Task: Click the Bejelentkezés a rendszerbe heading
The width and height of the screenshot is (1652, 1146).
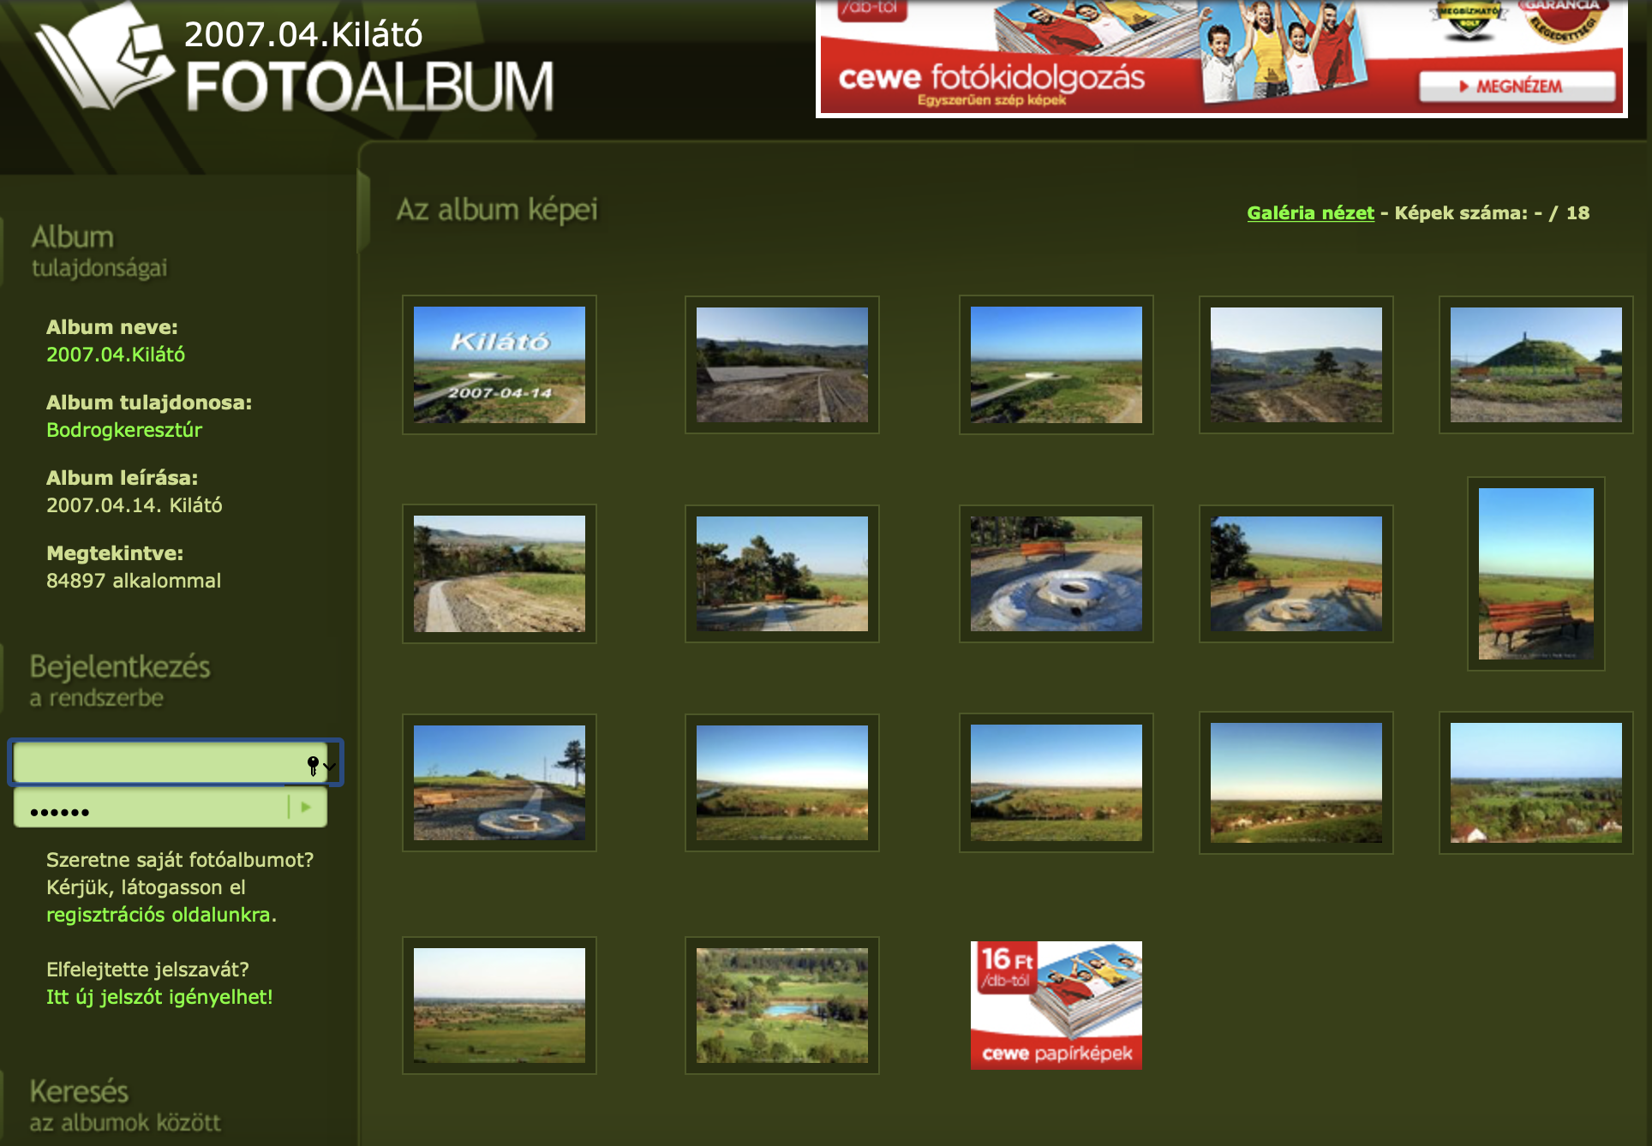Action: [x=120, y=681]
